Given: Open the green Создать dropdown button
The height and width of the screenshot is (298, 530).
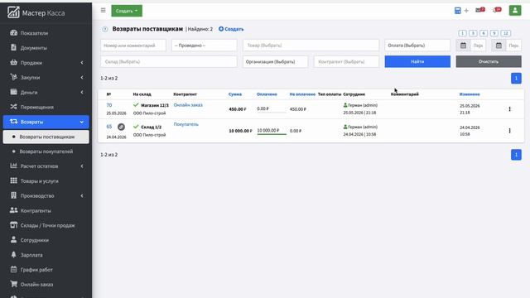Looking at the screenshot, I should coord(127,11).
